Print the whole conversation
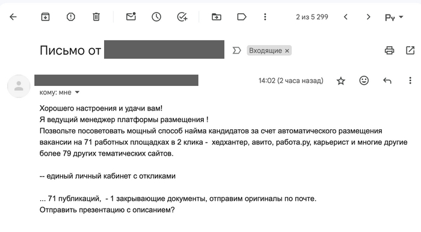Image resolution: width=421 pixels, height=232 pixels. [x=389, y=50]
